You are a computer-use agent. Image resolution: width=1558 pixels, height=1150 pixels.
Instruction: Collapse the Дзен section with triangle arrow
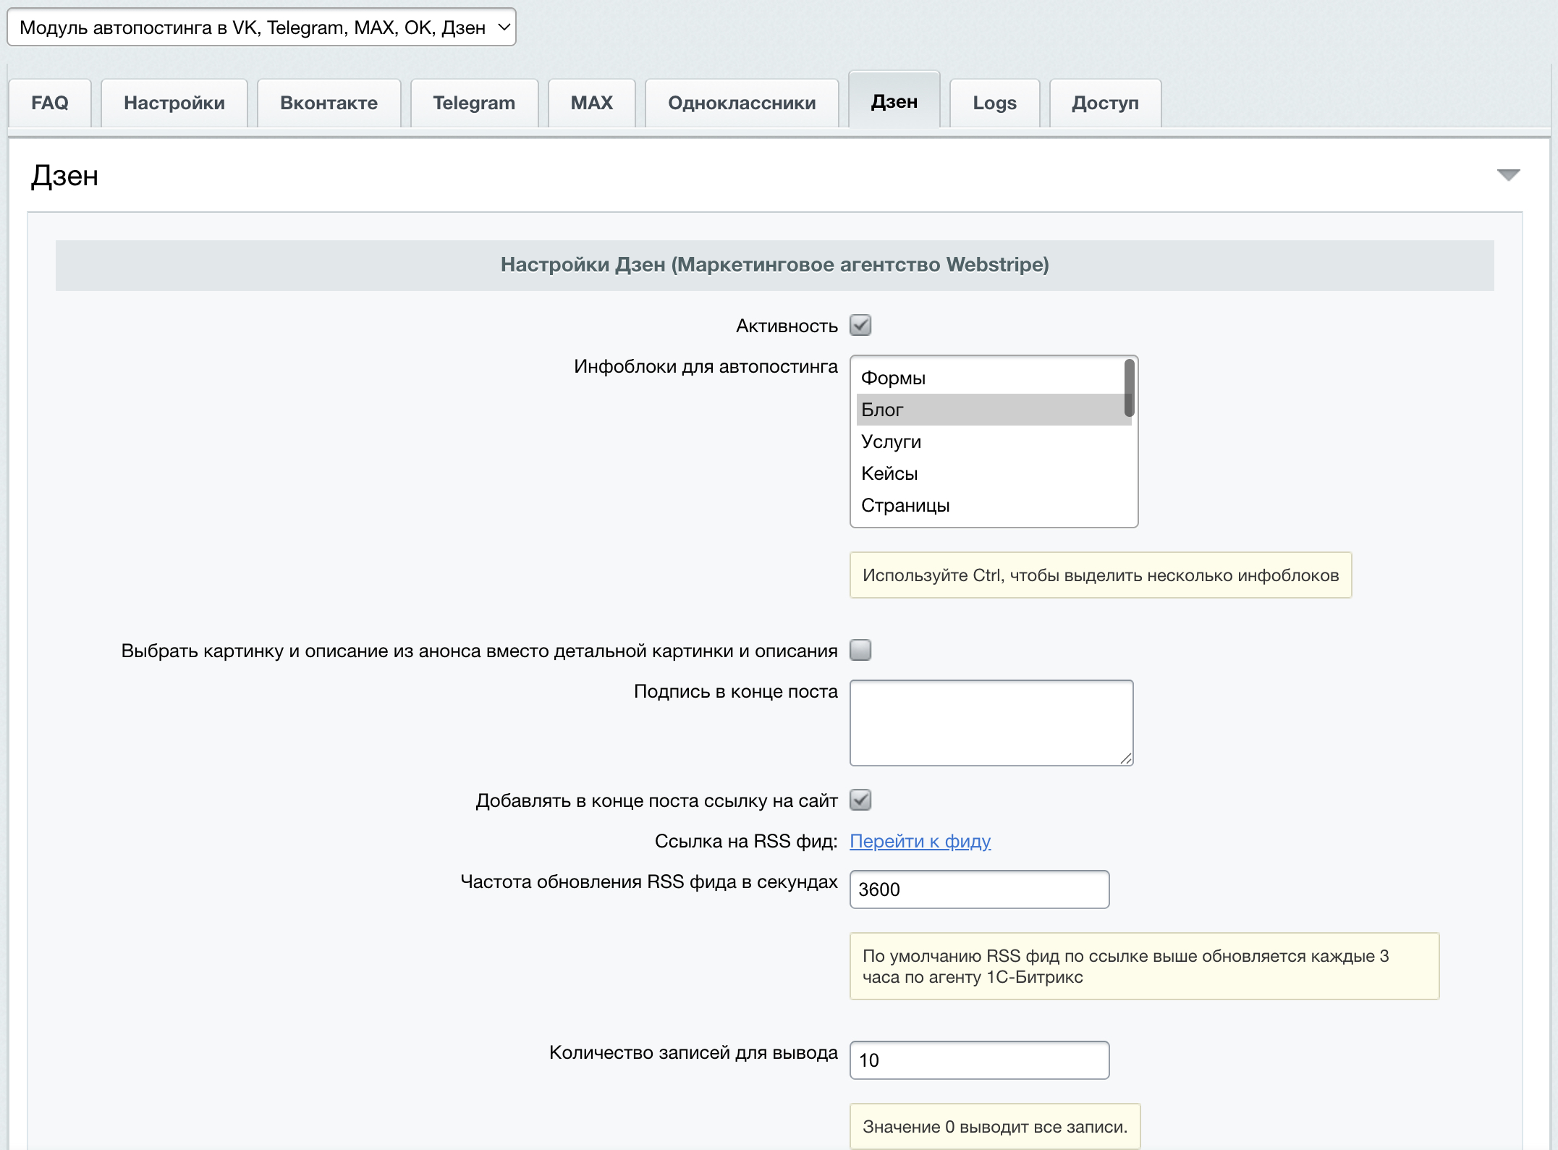[x=1508, y=175]
